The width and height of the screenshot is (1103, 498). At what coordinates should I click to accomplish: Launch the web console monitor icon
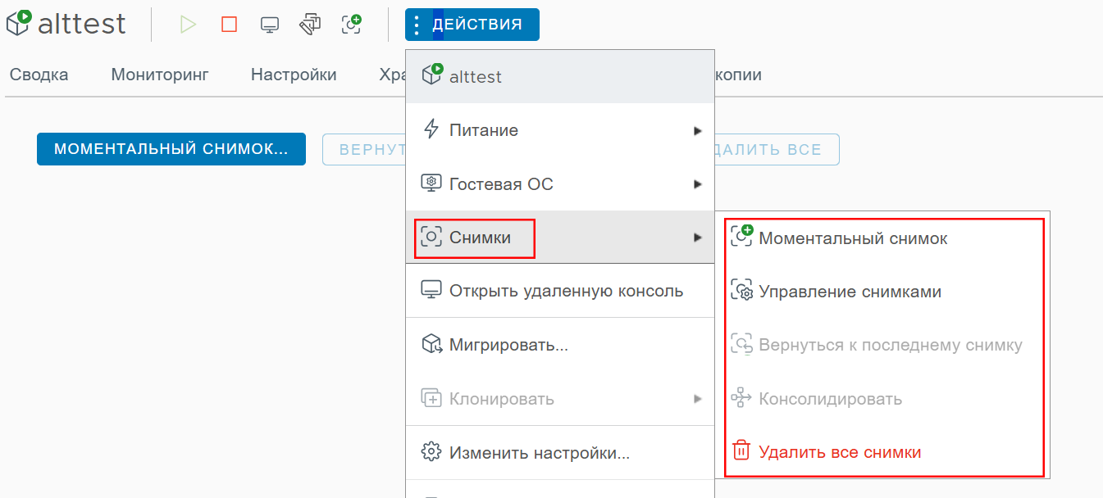269,25
